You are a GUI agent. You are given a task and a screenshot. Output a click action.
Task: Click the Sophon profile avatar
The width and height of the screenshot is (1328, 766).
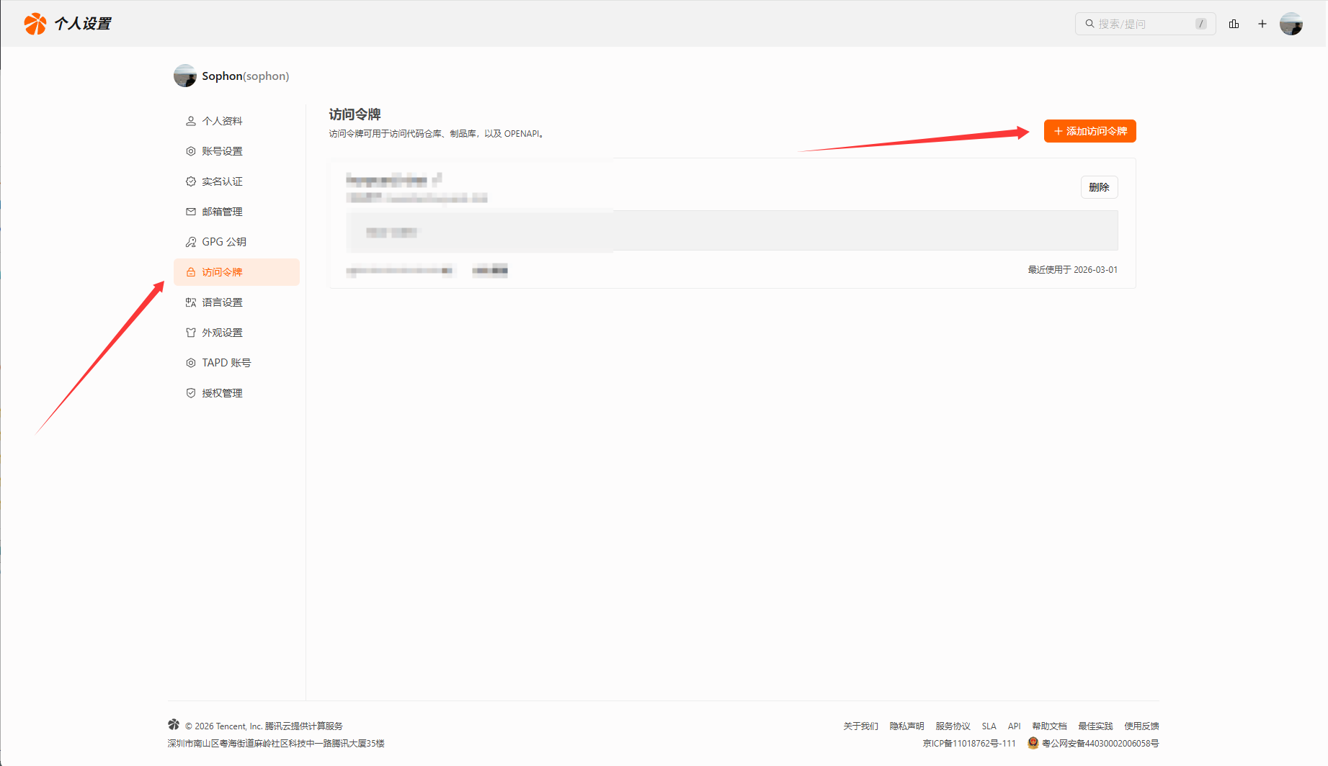[x=185, y=76]
